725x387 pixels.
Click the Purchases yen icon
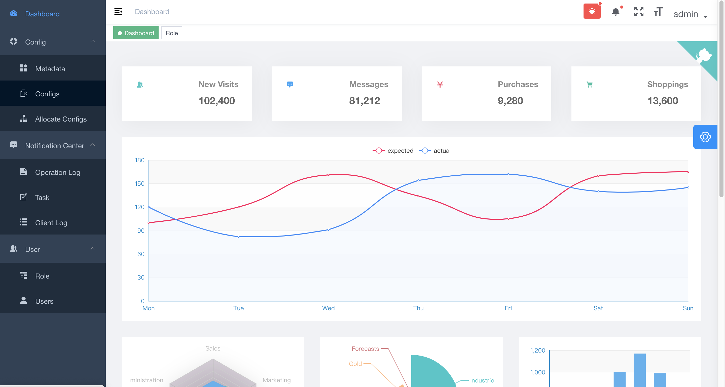pyautogui.click(x=440, y=85)
